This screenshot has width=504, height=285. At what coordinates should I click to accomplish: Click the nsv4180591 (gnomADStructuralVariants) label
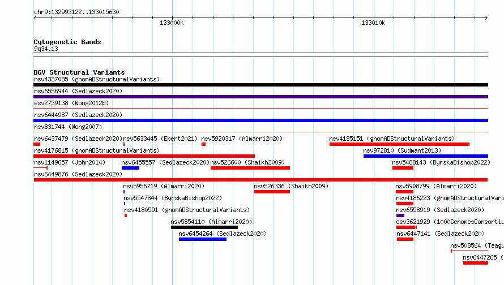click(187, 210)
